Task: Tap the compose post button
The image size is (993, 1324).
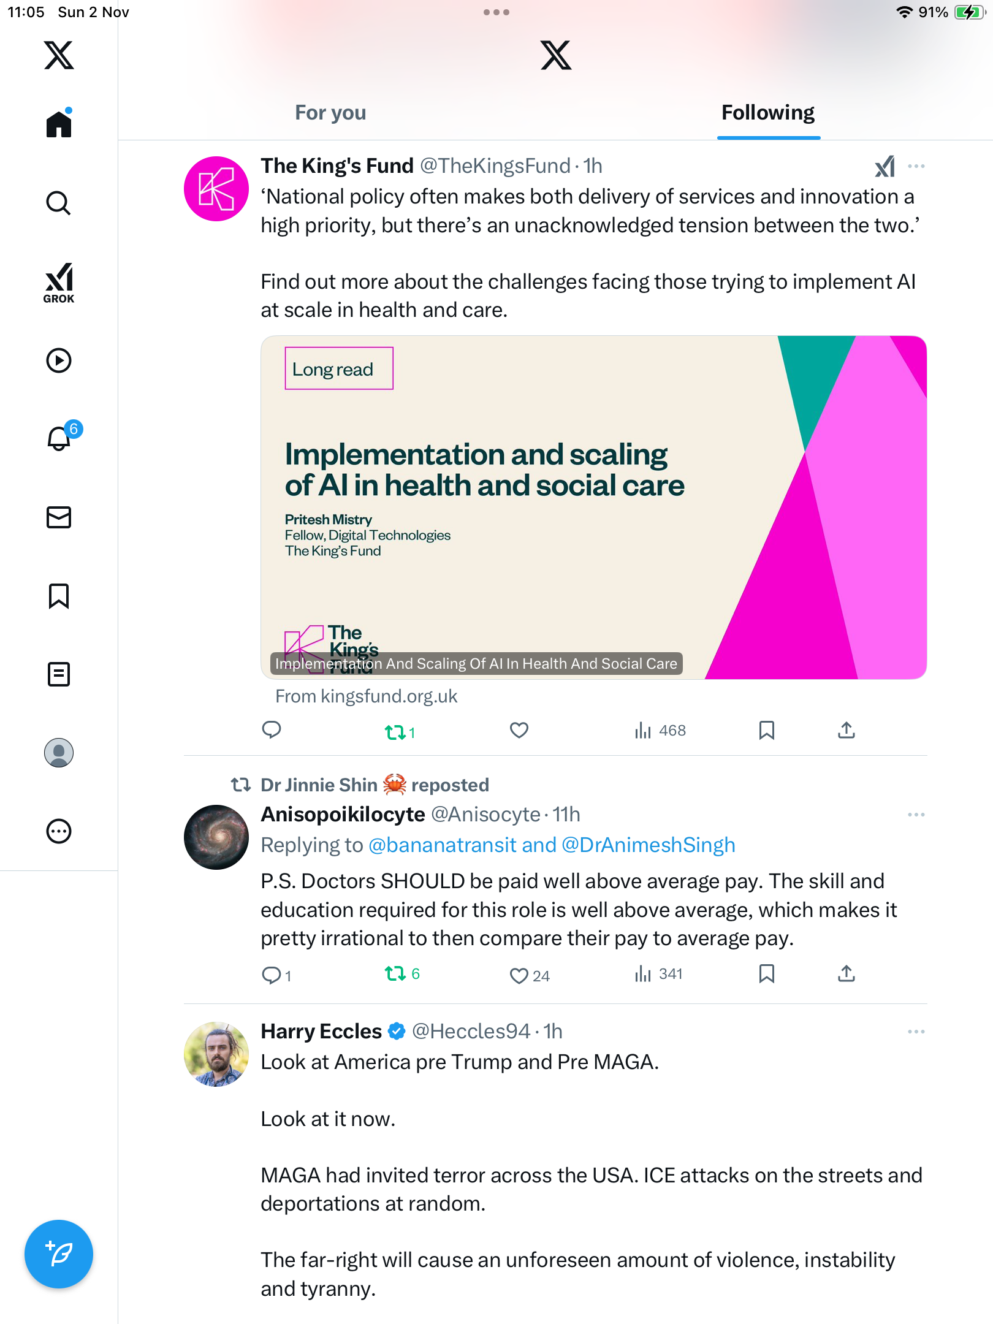Action: tap(59, 1254)
